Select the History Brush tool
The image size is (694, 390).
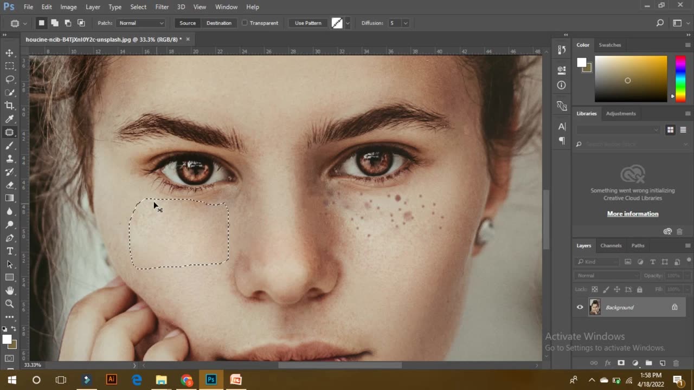point(10,172)
